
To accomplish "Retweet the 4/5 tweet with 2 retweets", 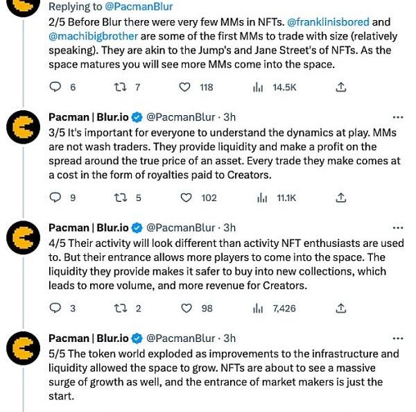I will pos(120,308).
